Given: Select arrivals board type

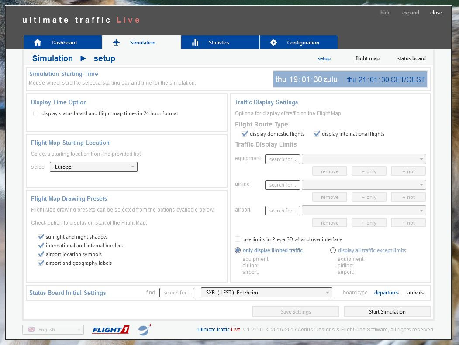Looking at the screenshot, I should [x=415, y=293].
